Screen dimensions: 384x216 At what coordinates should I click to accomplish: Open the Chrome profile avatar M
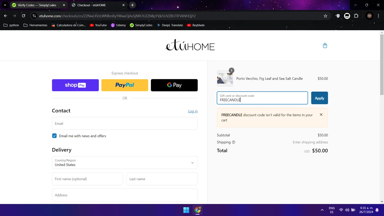click(369, 16)
